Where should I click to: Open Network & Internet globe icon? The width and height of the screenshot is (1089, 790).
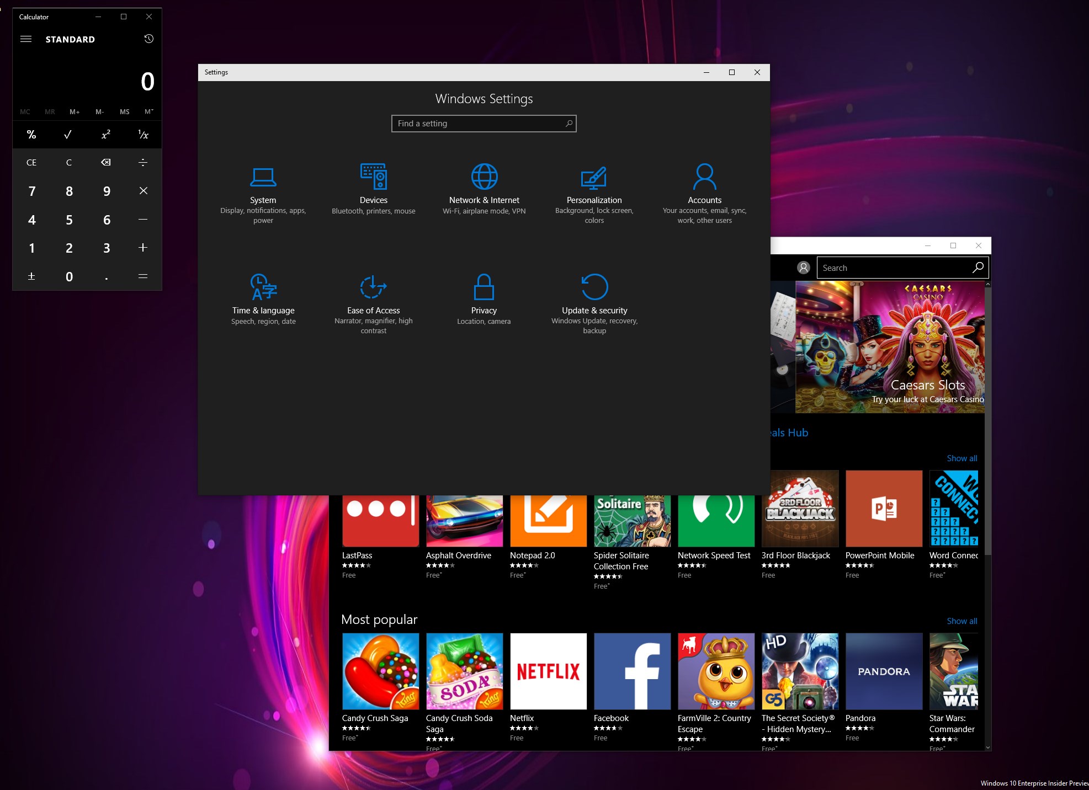pos(484,177)
